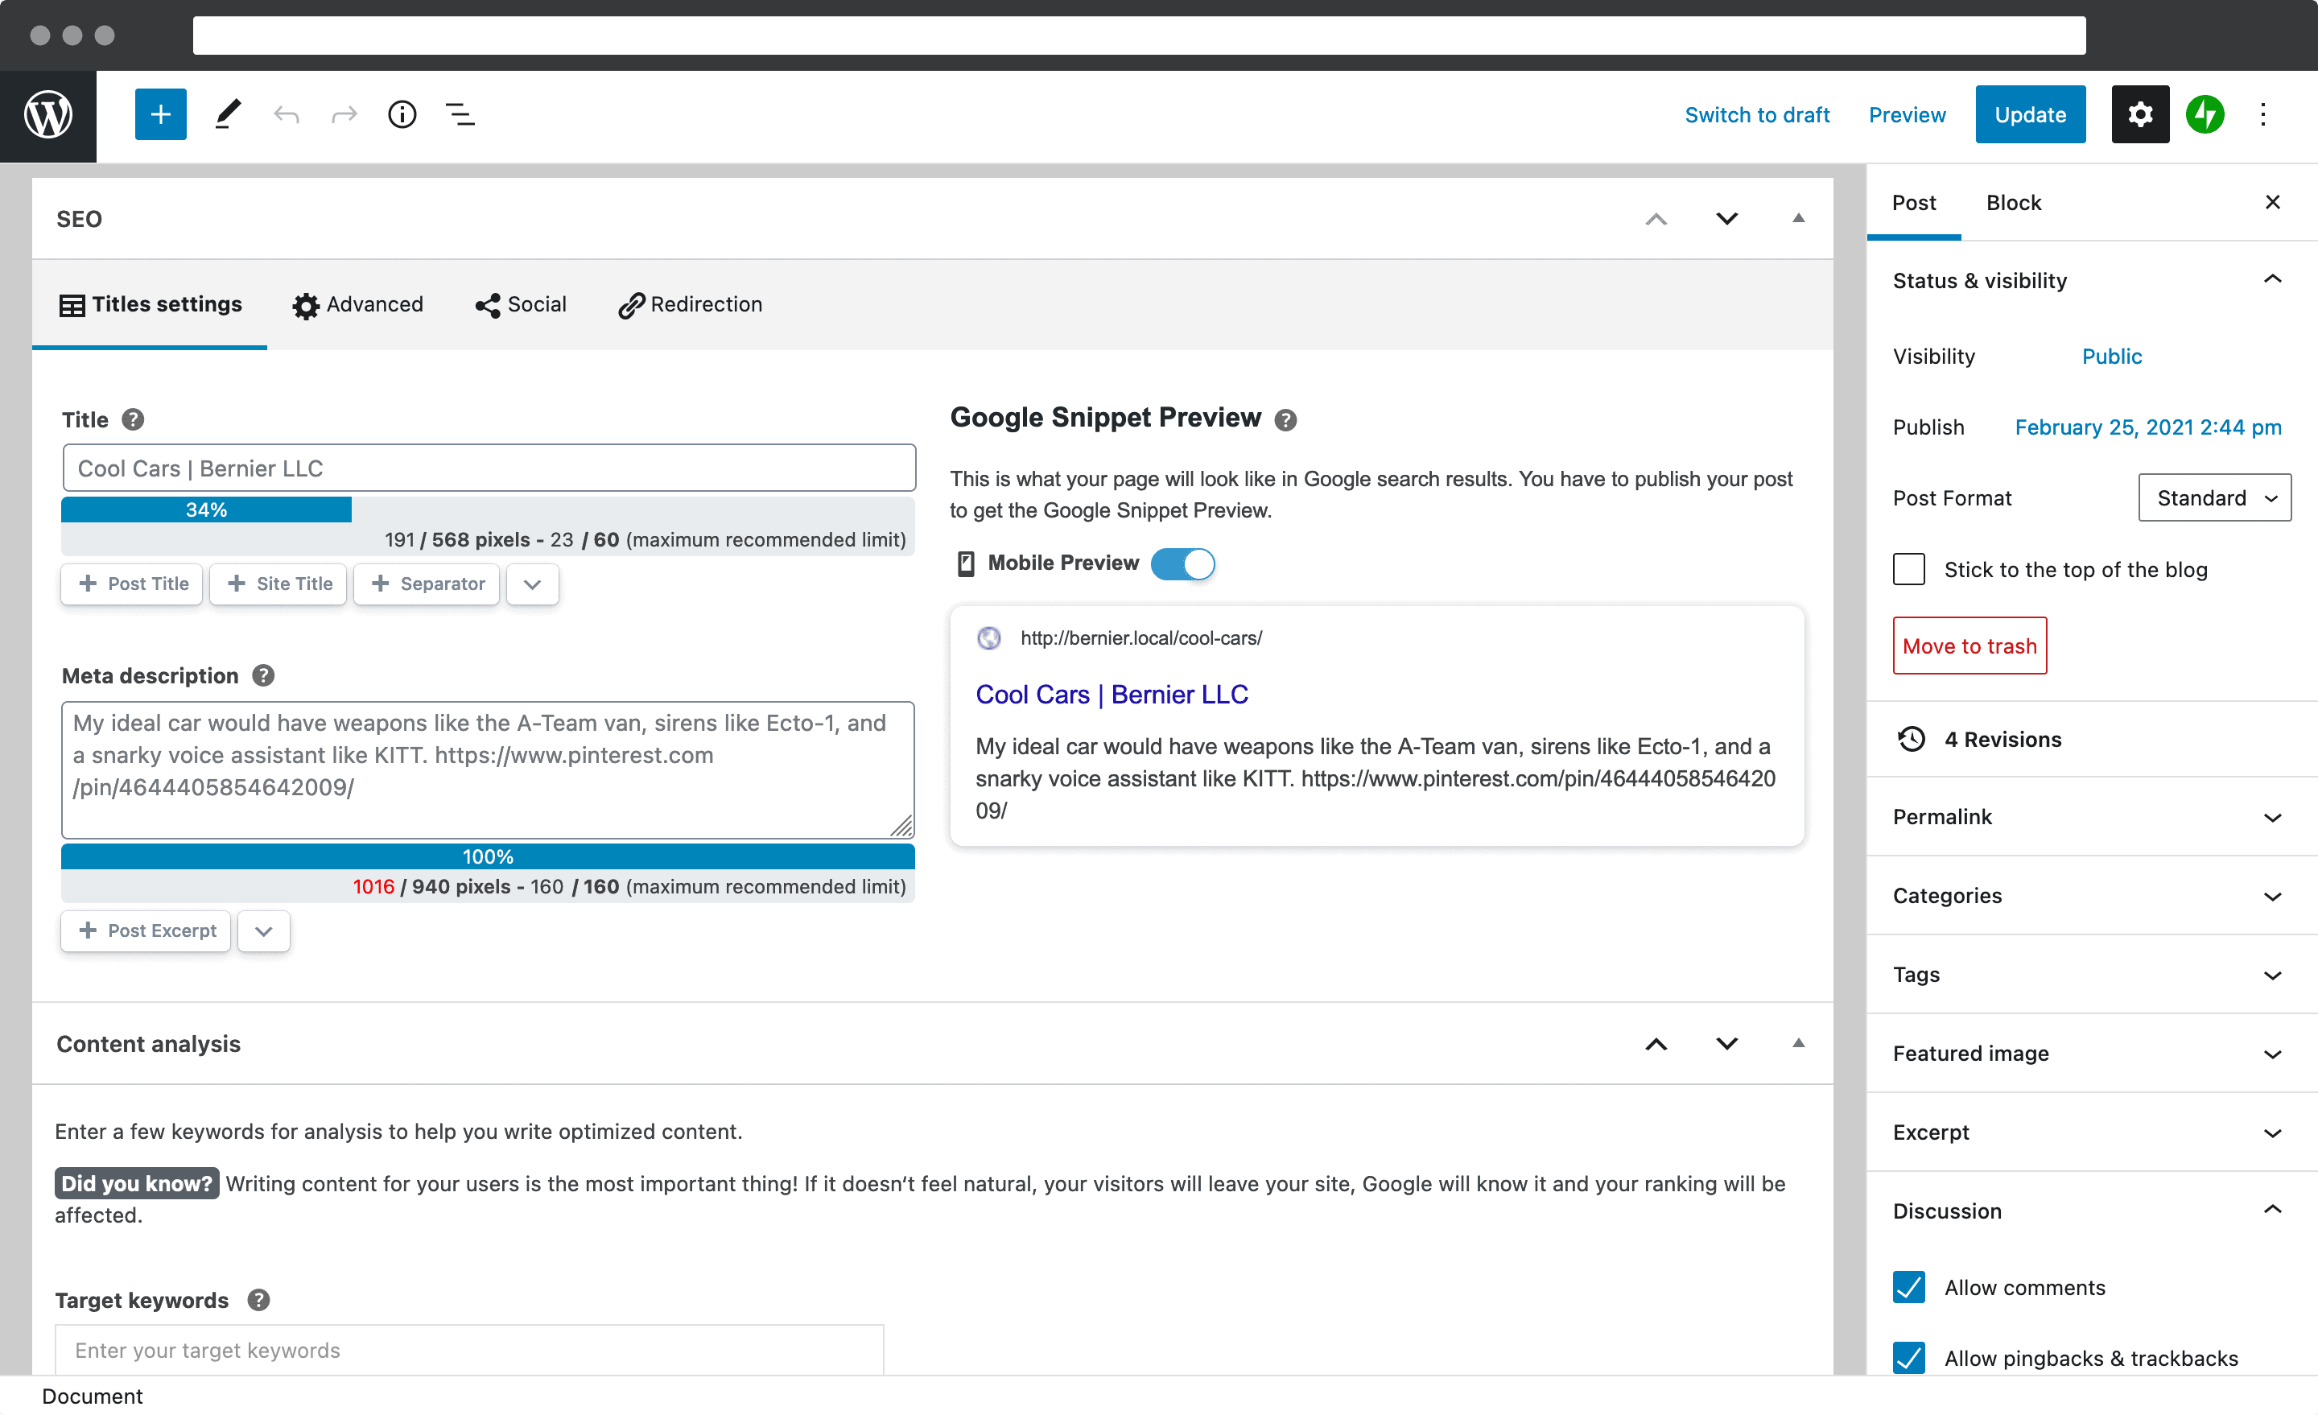The height and width of the screenshot is (1415, 2318).
Task: Open more variables dropdown after Post Excerpt
Action: pyautogui.click(x=263, y=930)
